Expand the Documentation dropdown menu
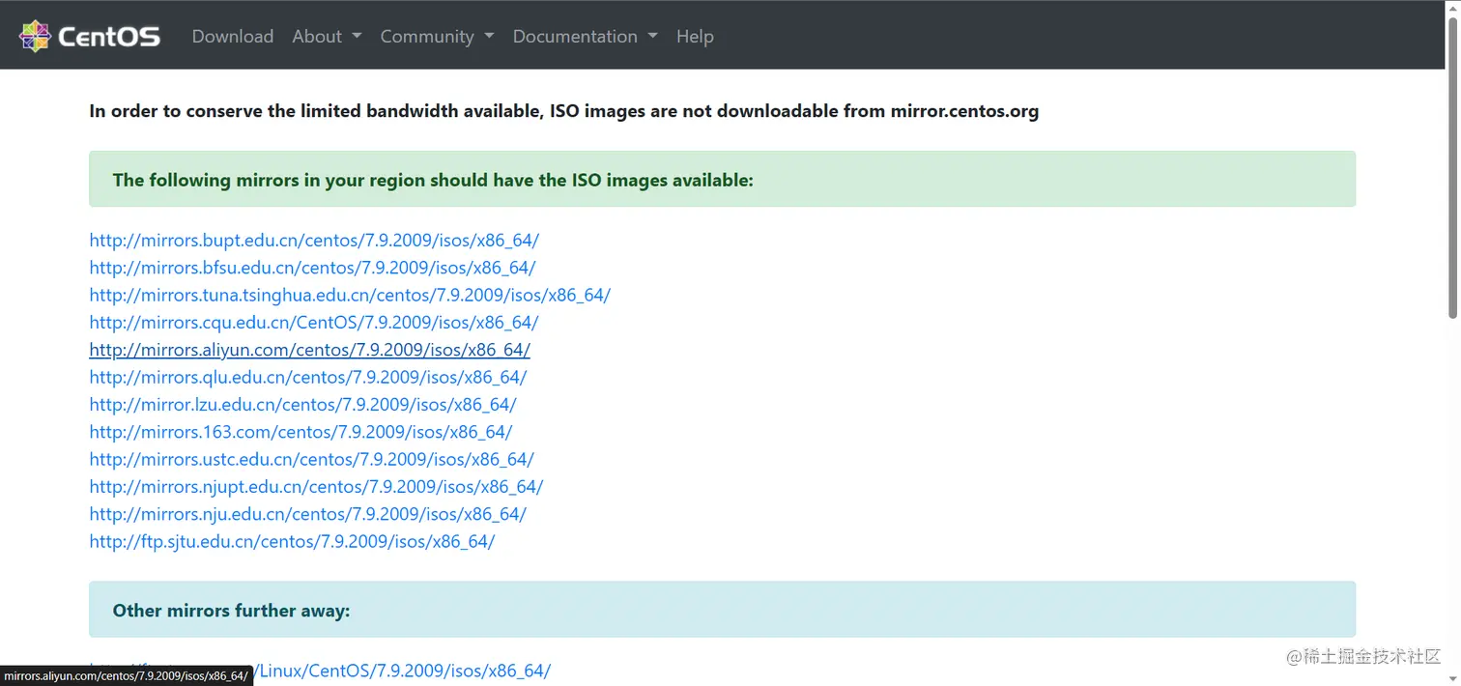Screen dimensions: 1461x686 click(585, 36)
